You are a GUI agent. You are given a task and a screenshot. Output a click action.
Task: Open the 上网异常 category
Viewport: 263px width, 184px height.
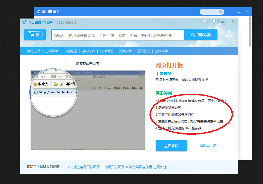52,51
